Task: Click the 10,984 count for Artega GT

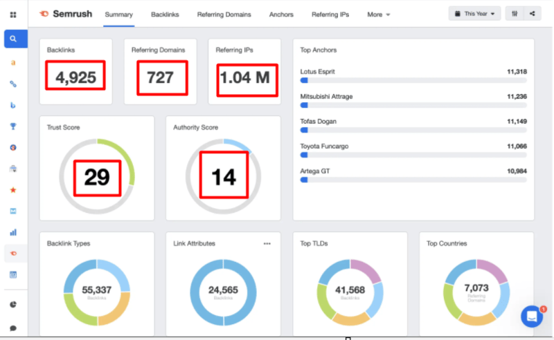Action: 517,171
